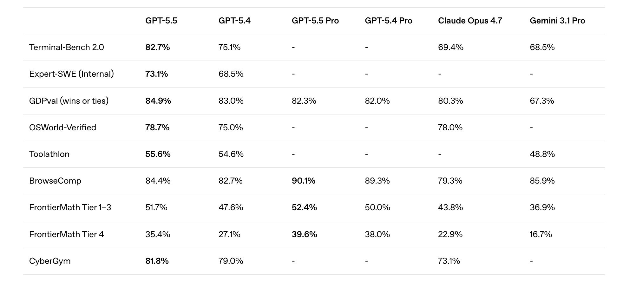Click the 73.1% CyberGym Claude score
The width and height of the screenshot is (623, 286).
449,261
